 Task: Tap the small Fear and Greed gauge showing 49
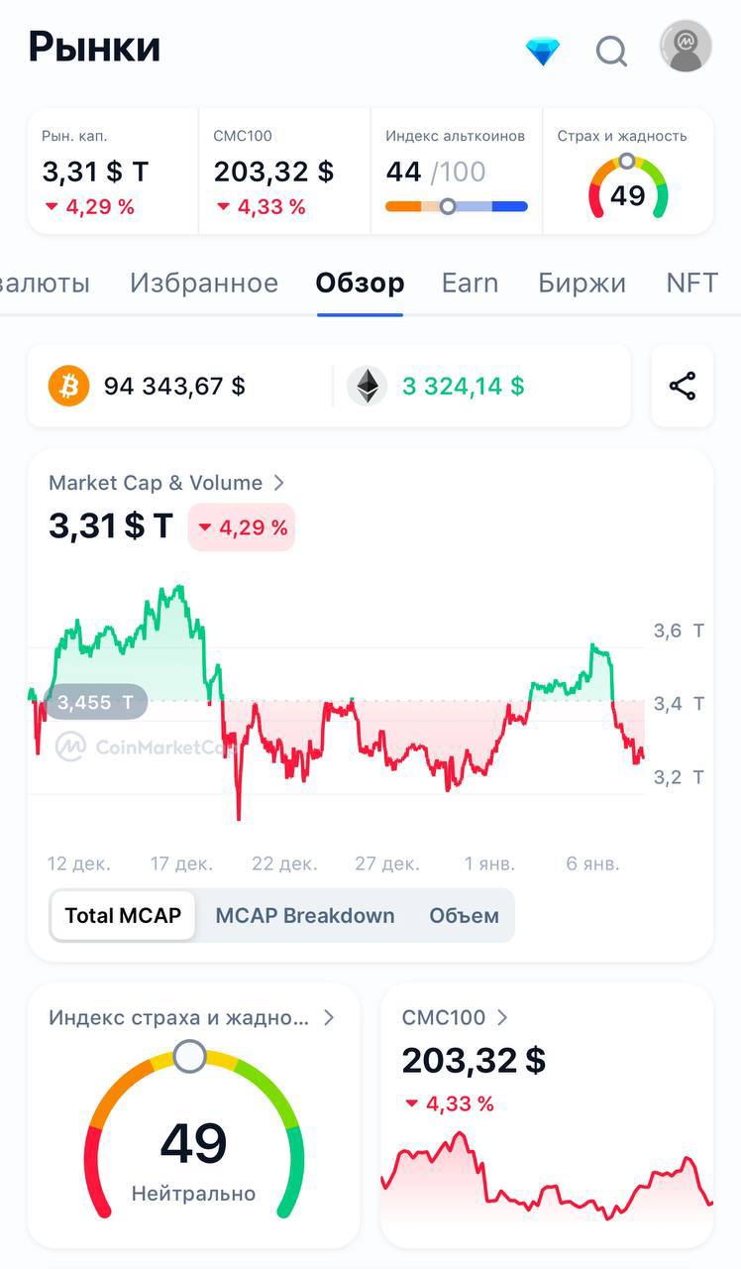click(x=628, y=188)
